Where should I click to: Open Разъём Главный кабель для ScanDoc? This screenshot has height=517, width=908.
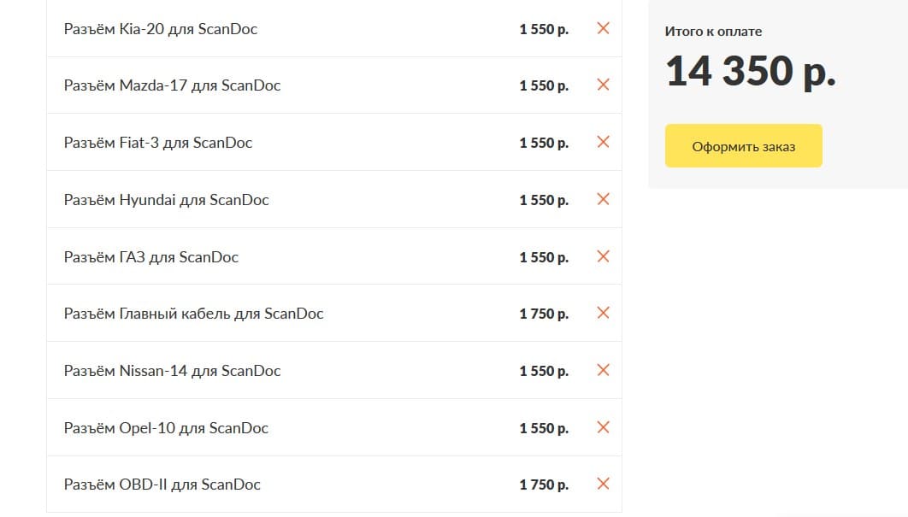193,314
